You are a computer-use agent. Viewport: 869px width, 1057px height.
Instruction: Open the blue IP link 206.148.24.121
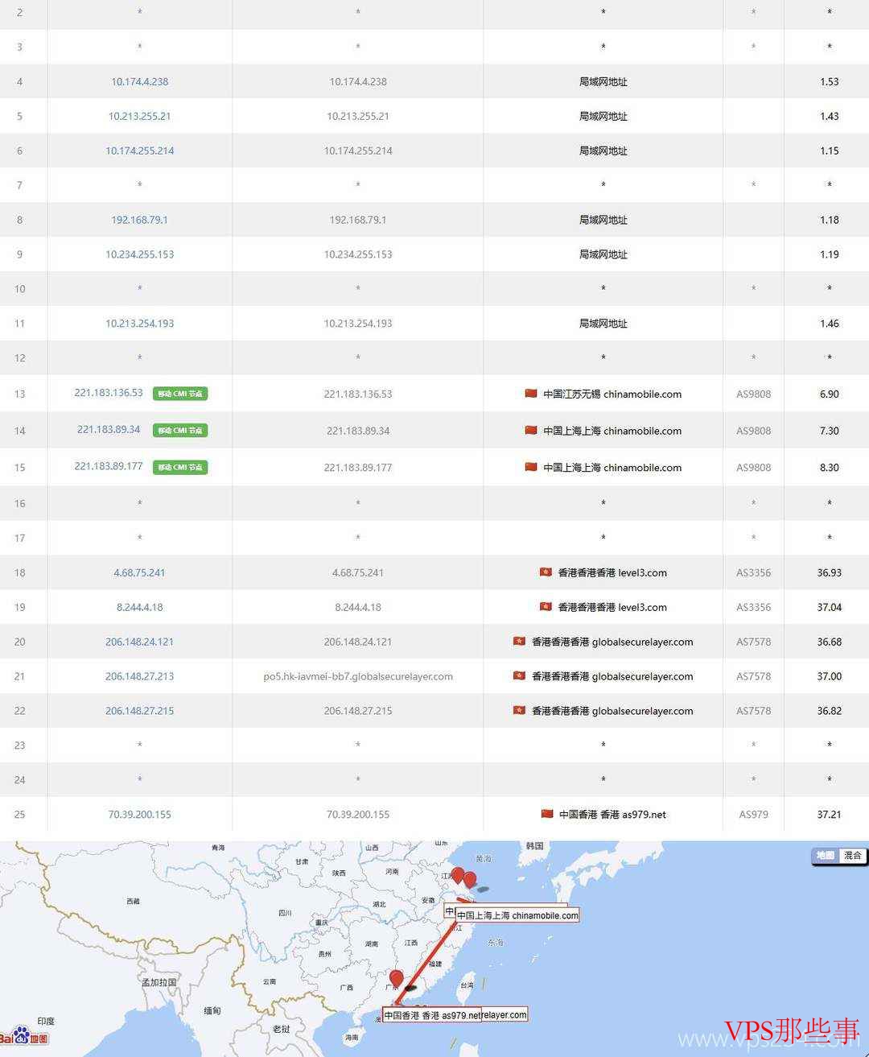coord(140,642)
